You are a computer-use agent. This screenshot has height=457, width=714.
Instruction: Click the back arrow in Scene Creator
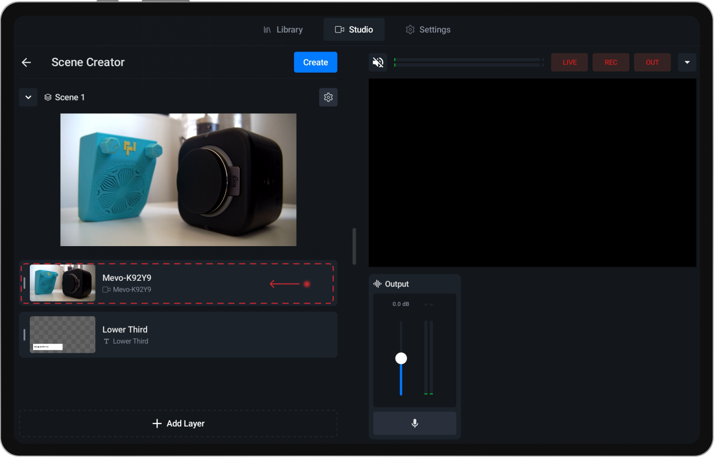[26, 62]
